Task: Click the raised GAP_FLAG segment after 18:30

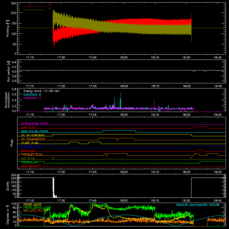Action: pyautogui.click(x=200, y=127)
